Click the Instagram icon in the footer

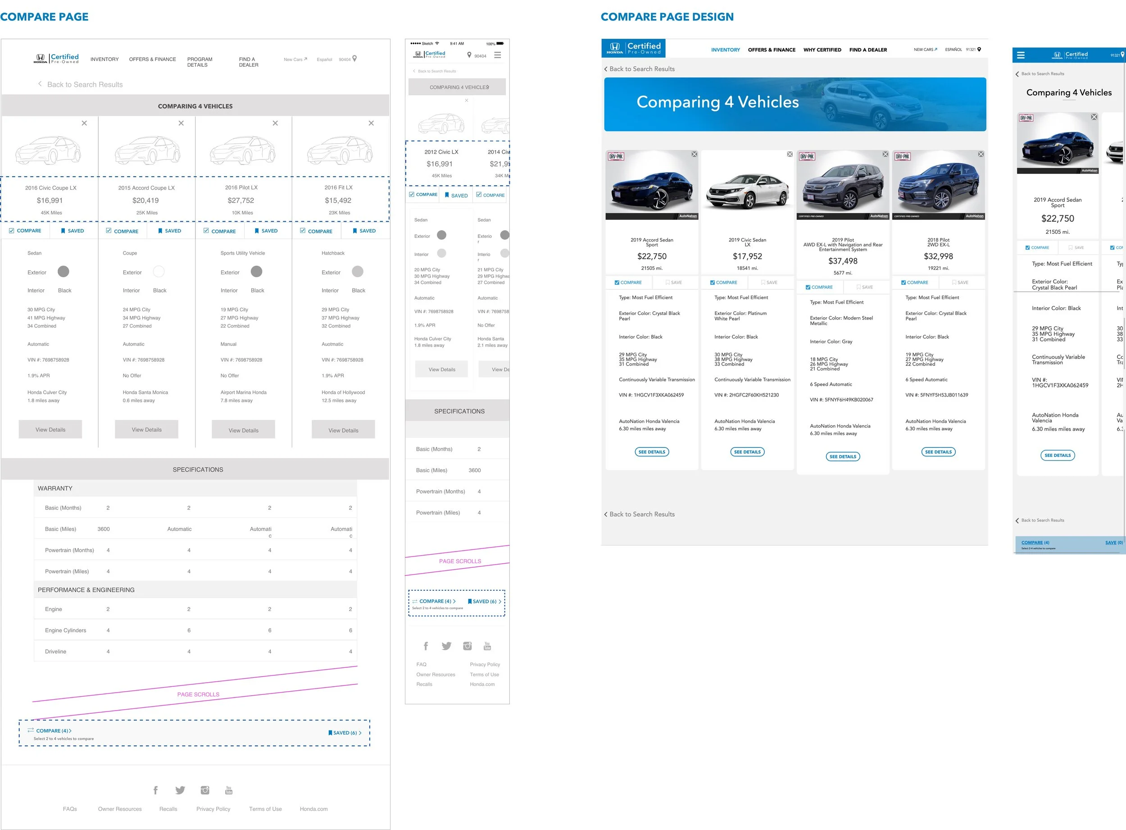(x=205, y=790)
